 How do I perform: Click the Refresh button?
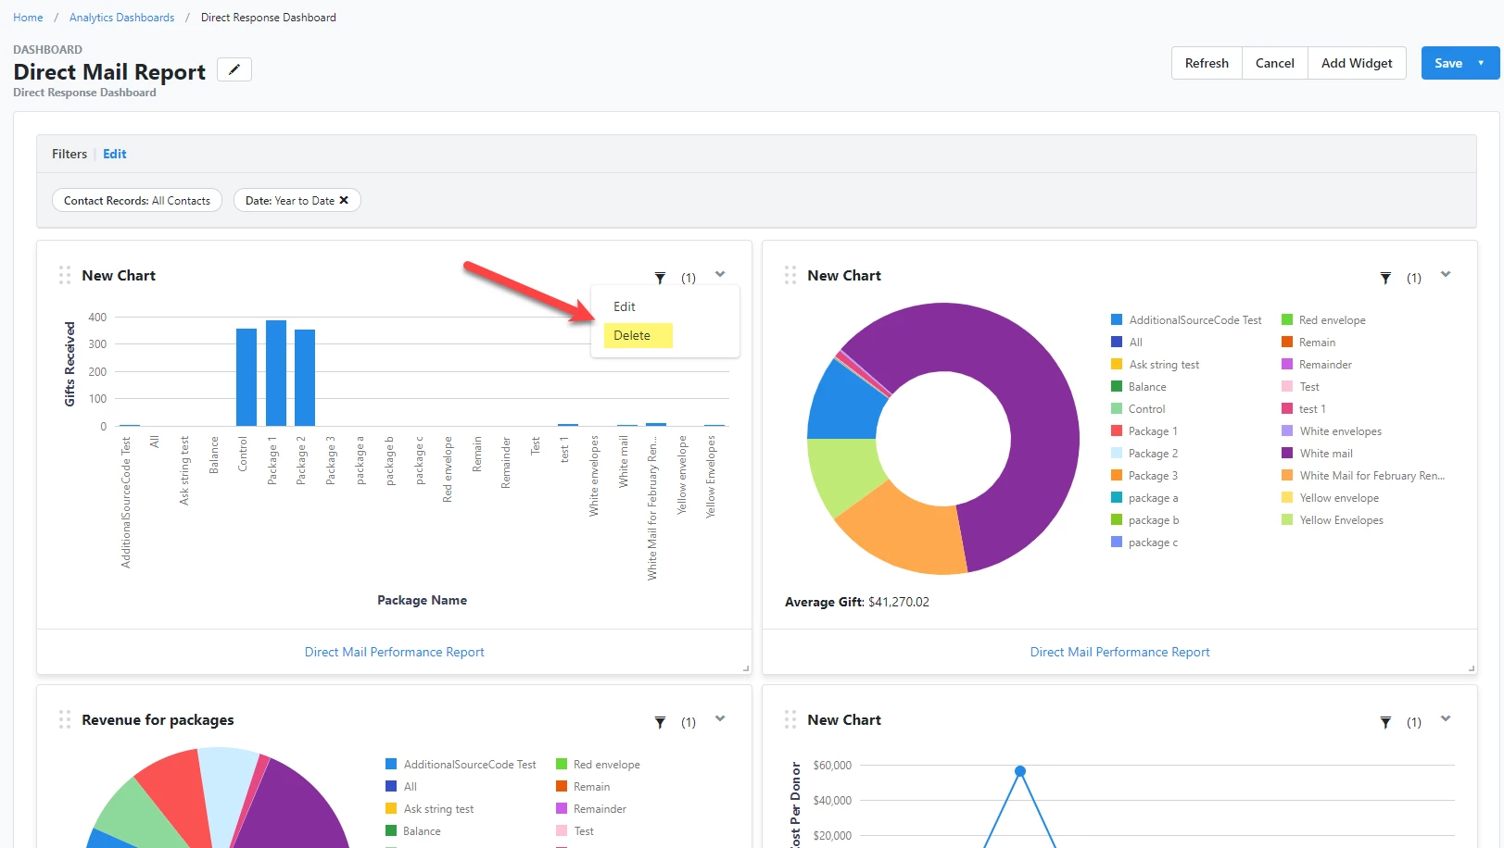pos(1207,63)
